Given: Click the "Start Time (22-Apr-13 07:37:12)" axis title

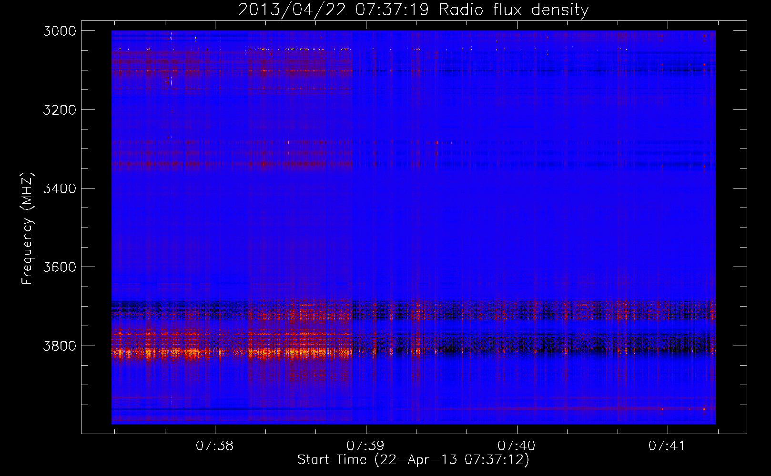Looking at the screenshot, I should [413, 460].
